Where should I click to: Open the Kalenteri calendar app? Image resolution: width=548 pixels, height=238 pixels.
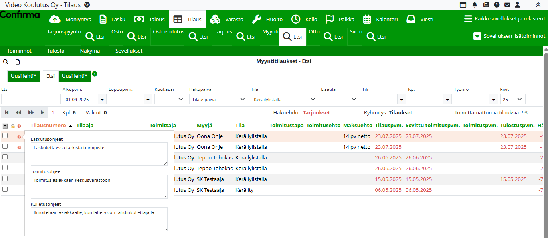(367, 19)
